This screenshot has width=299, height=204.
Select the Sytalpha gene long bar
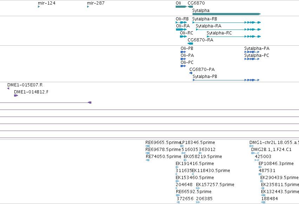click(227, 14)
